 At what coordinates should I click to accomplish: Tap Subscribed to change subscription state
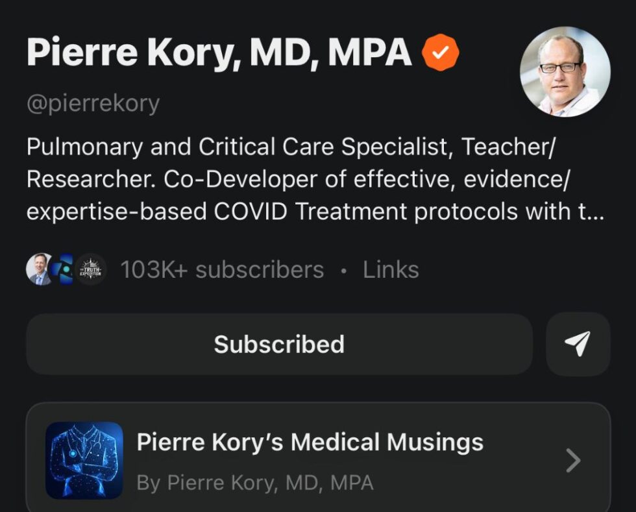coord(279,344)
